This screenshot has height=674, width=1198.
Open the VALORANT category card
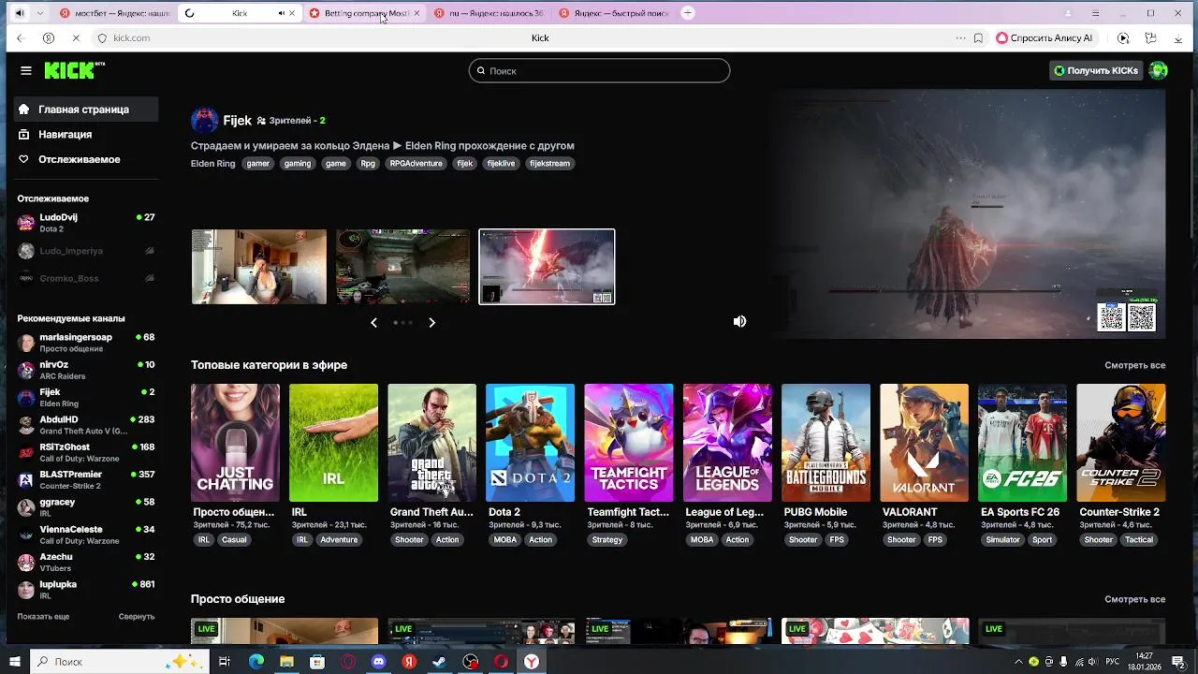click(x=924, y=443)
